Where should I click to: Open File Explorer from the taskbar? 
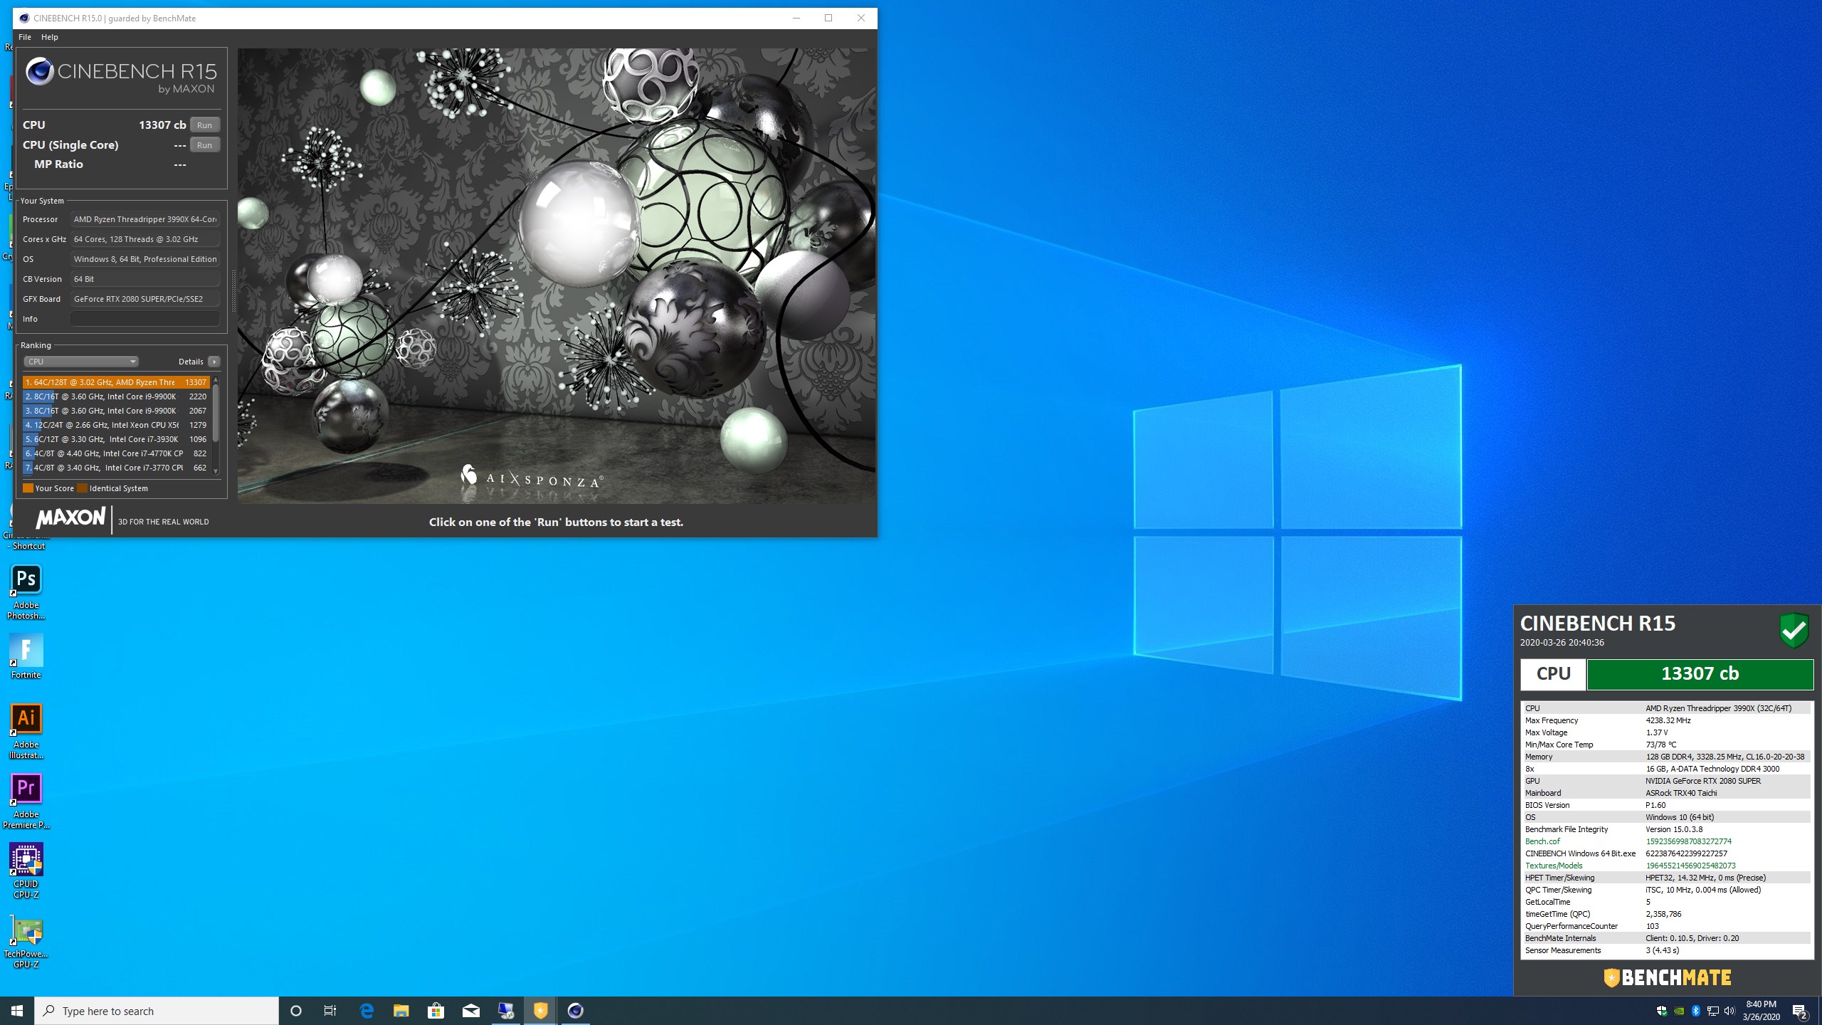tap(401, 1011)
